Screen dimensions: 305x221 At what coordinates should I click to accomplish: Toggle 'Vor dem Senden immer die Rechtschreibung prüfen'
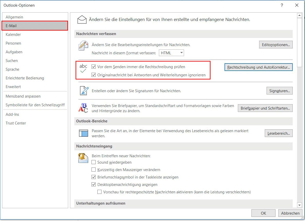(94, 67)
